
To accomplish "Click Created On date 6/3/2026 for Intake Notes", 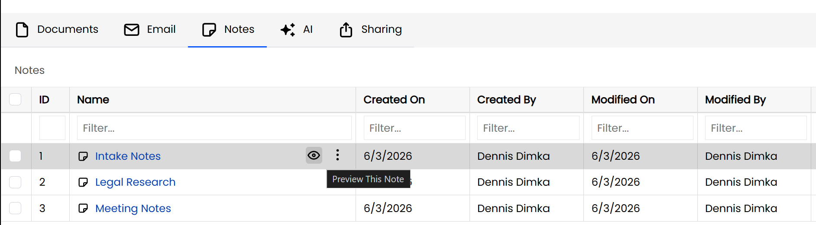I will point(388,156).
